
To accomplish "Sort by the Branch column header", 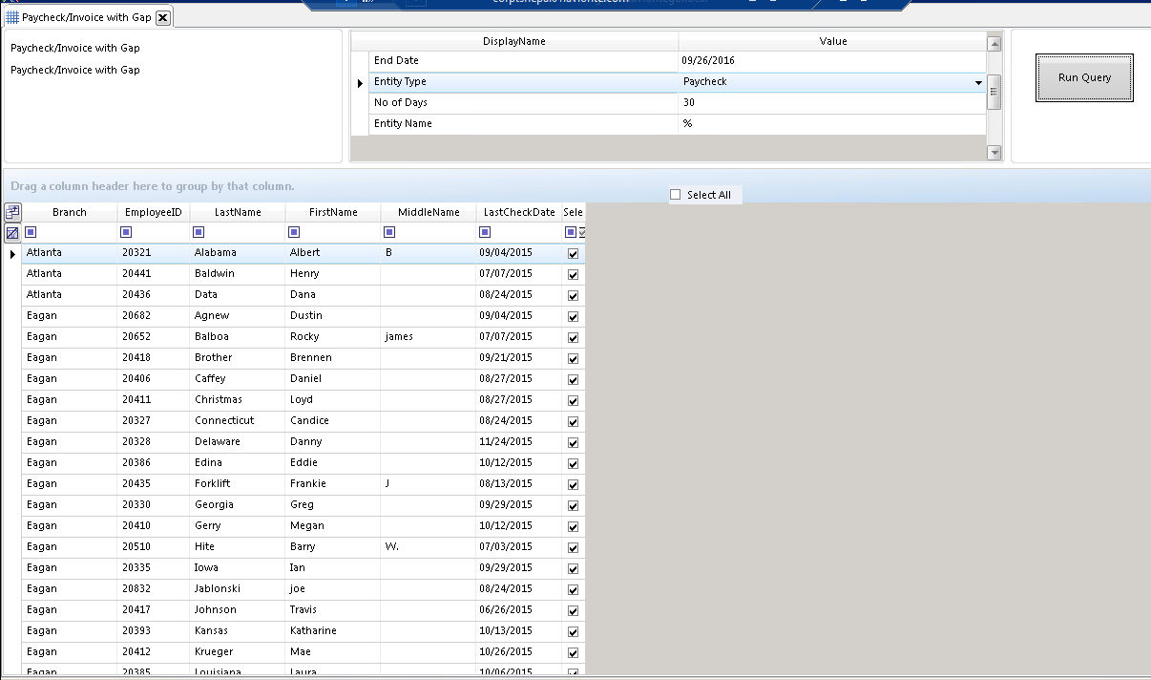I will (x=70, y=212).
